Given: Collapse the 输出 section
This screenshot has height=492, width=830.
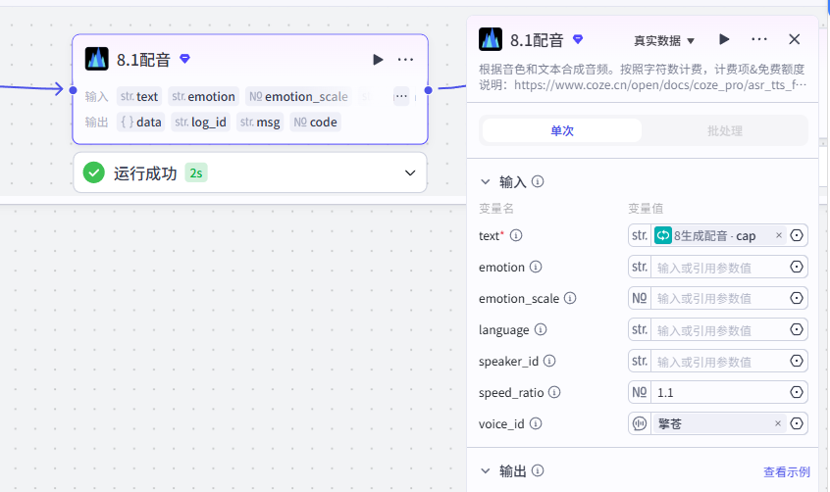Looking at the screenshot, I should [486, 470].
